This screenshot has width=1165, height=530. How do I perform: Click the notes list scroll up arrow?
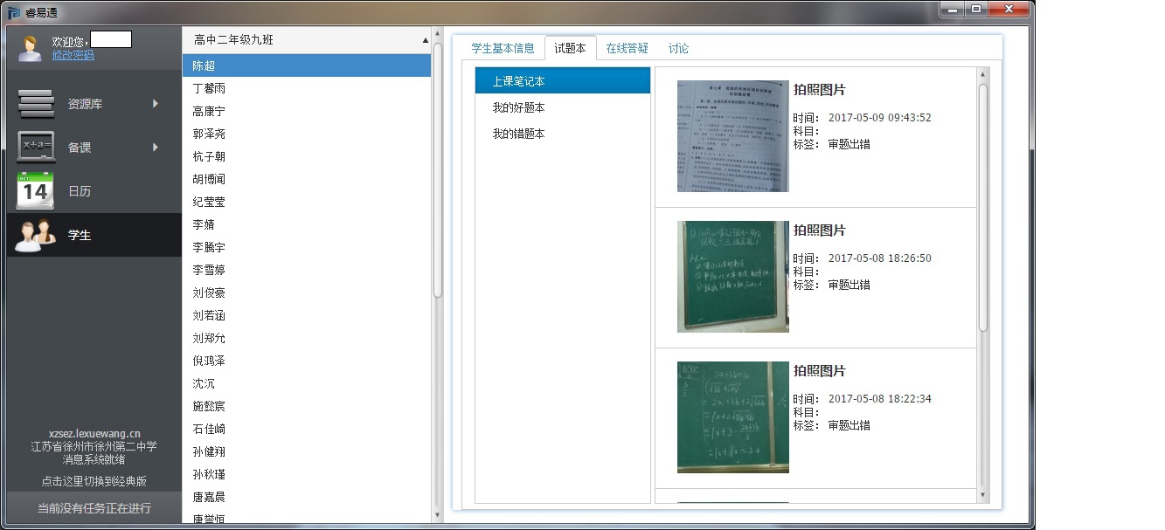983,75
